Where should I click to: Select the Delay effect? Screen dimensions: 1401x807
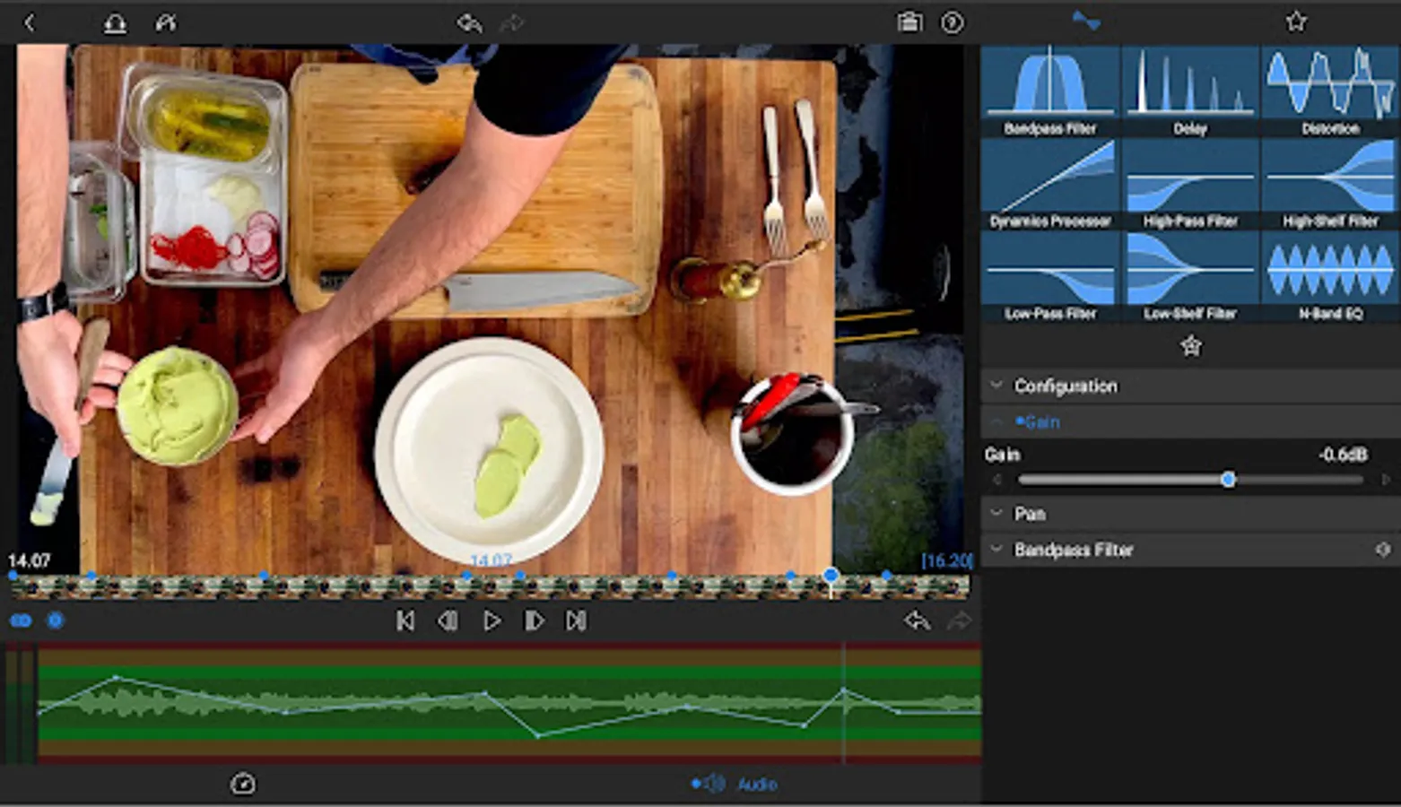pos(1190,91)
